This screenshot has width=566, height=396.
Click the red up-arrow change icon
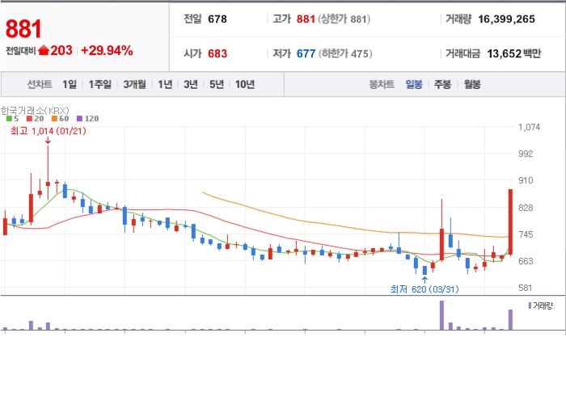tap(44, 50)
